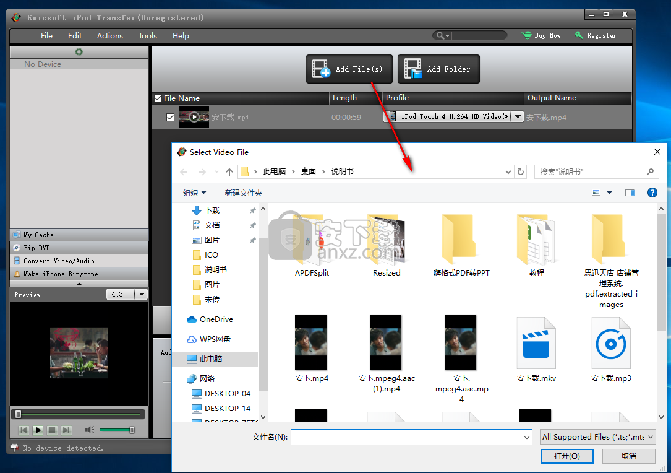Open the view options dropdown arrow
Viewport: 671px width, 473px height.
[609, 193]
